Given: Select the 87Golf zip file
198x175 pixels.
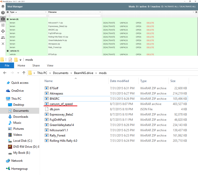Looking at the screenshot, I should coord(54,88).
